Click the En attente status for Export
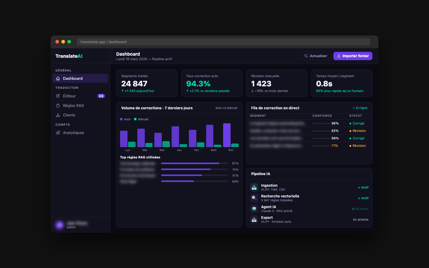Viewport: 429px width, 268px height. 361,220
